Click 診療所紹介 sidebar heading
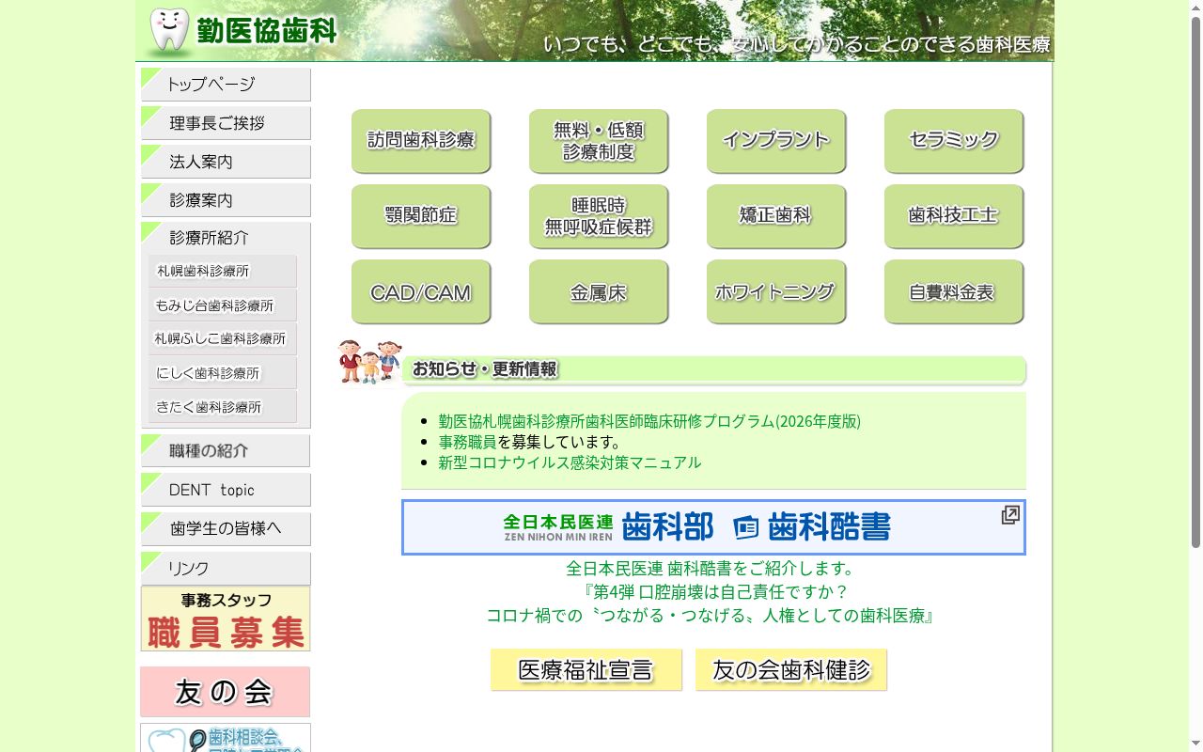This screenshot has width=1203, height=752. [x=226, y=238]
